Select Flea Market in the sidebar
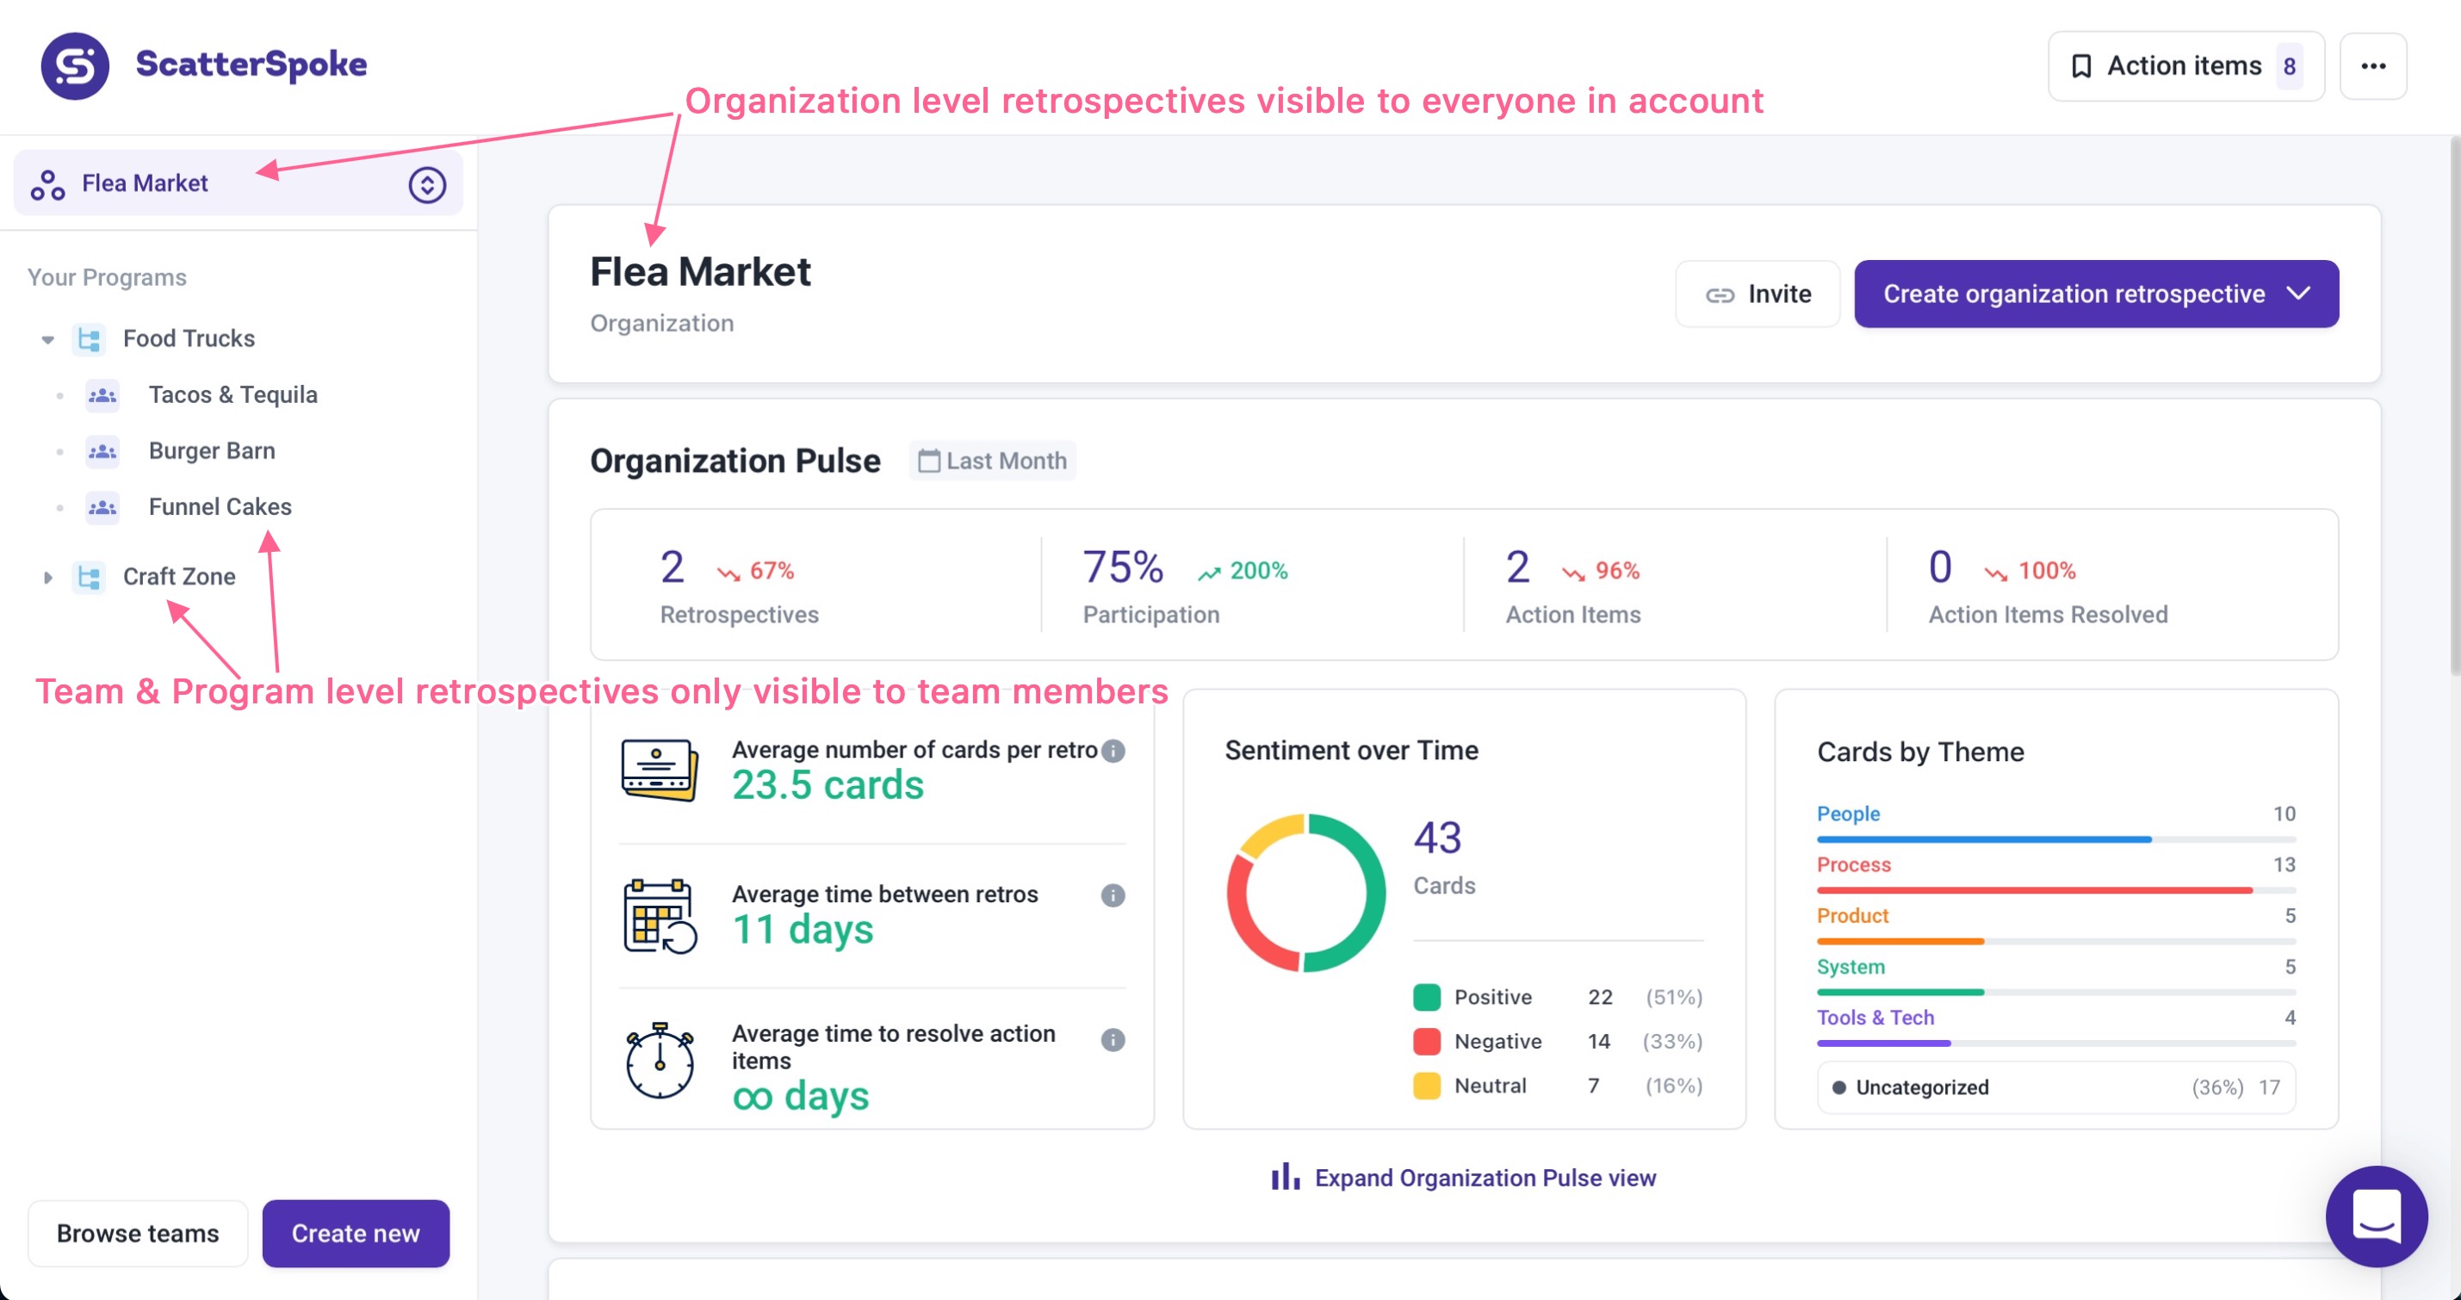Screen dimensions: 2461x1300 pos(238,183)
